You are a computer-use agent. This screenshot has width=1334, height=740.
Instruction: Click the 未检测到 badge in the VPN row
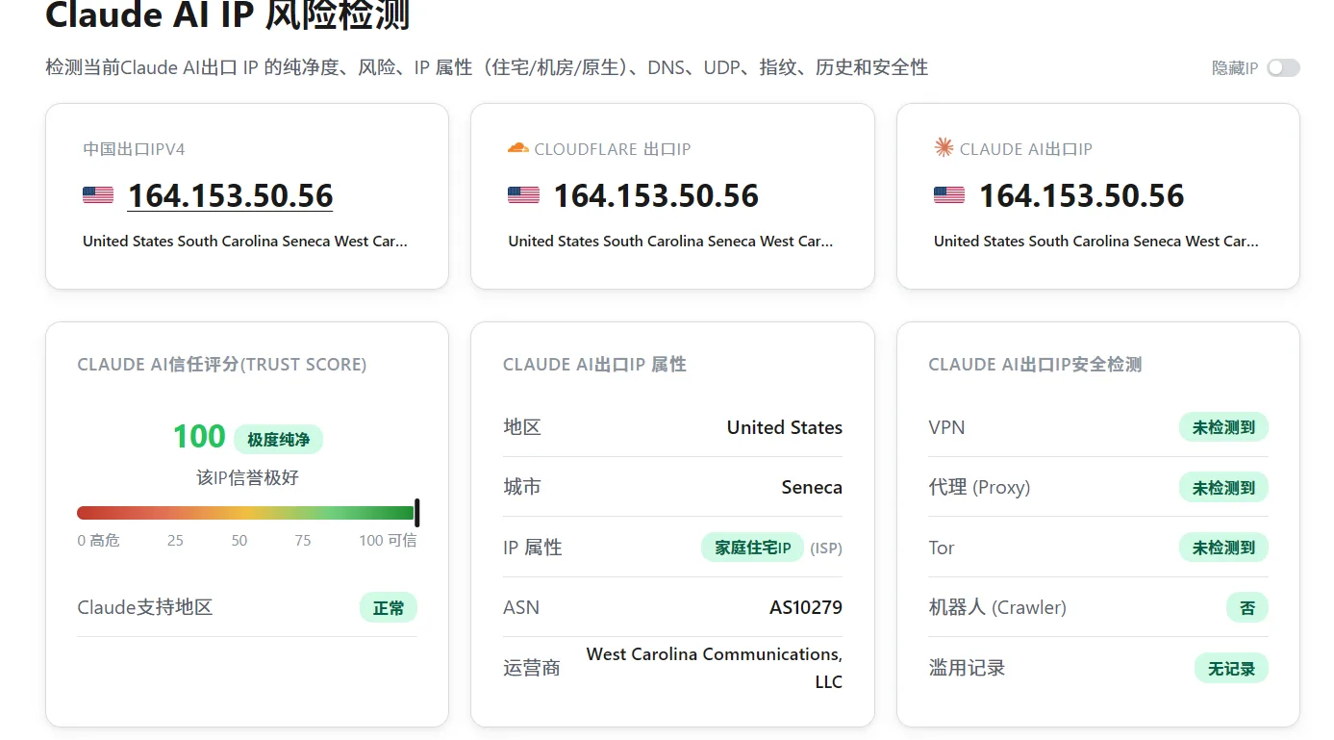click(x=1223, y=427)
